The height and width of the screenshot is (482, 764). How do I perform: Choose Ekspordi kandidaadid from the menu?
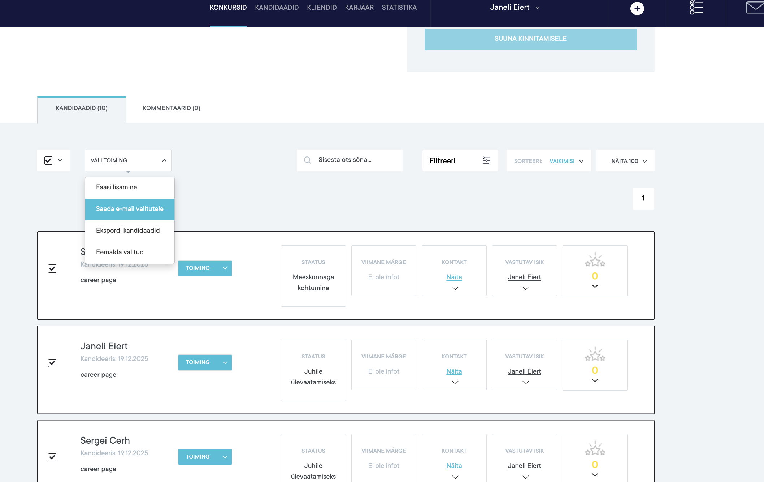[x=128, y=231]
